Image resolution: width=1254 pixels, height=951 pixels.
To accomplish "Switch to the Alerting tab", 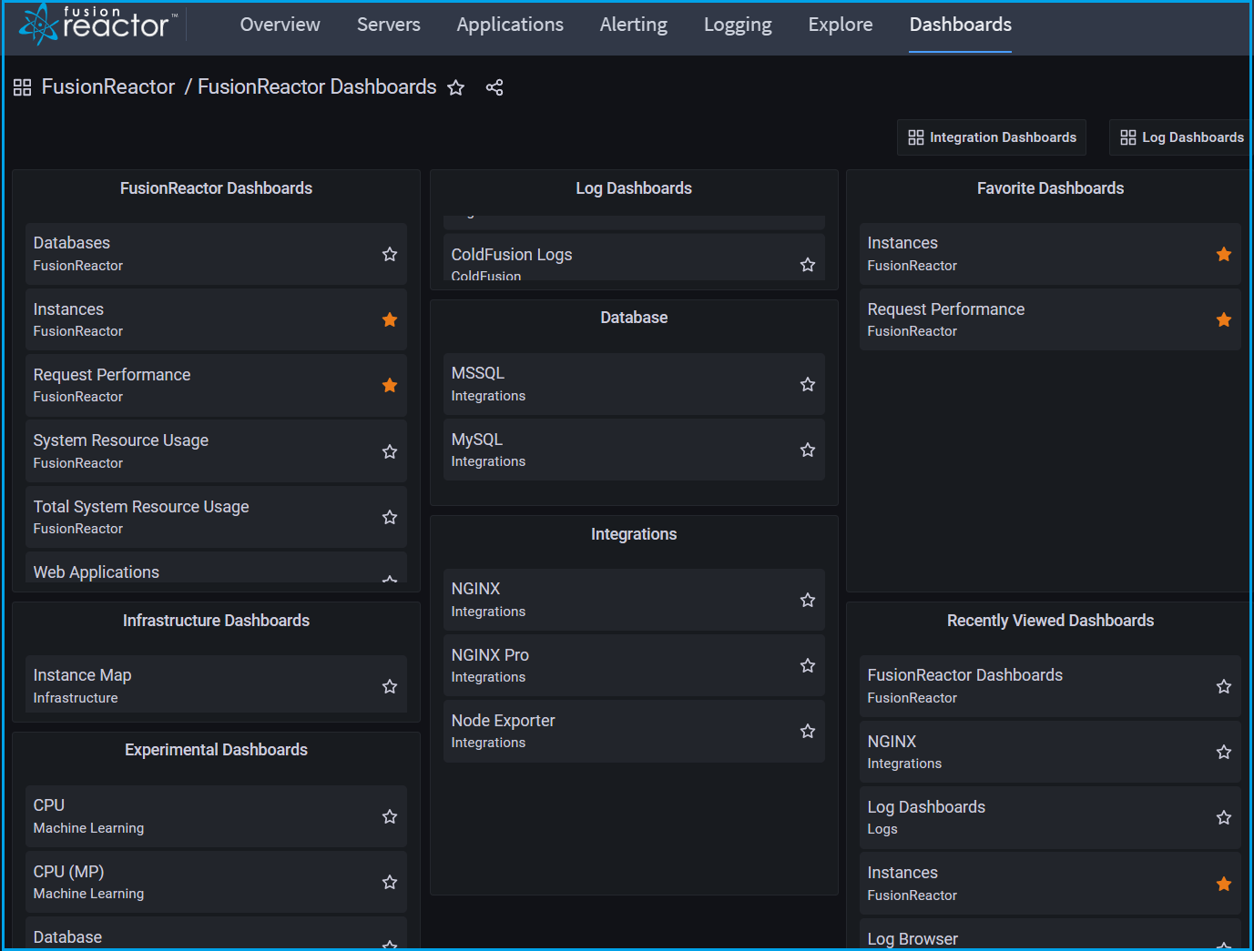I will (x=634, y=25).
